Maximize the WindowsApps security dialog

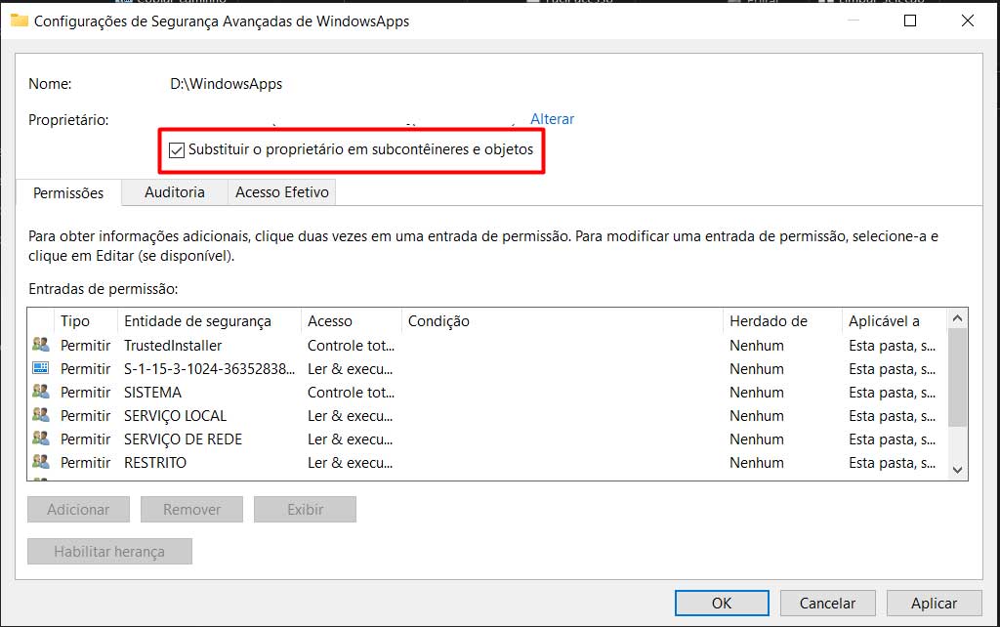click(x=910, y=21)
